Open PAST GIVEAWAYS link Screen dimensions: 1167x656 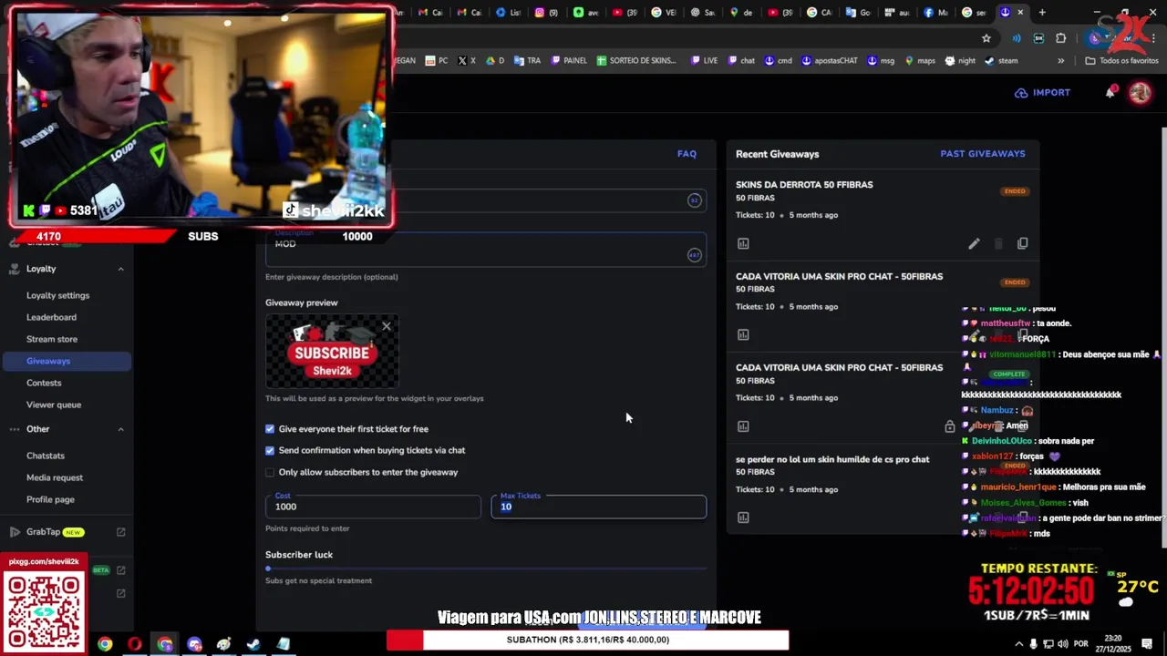click(983, 154)
